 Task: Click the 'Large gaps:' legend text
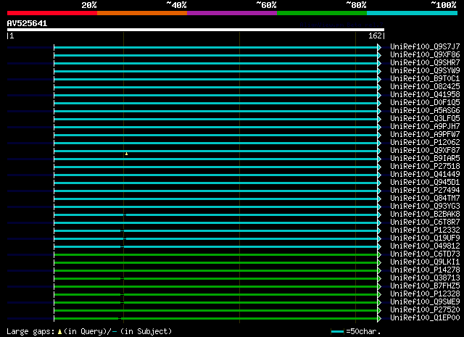pos(30,332)
